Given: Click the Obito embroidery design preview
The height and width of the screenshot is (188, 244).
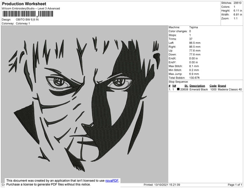Looking at the screenshot, I should pyautogui.click(x=85, y=104).
